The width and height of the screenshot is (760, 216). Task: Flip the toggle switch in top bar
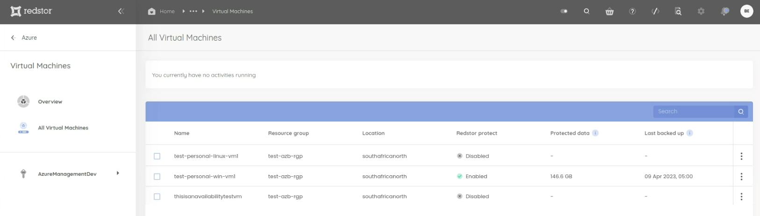[564, 11]
